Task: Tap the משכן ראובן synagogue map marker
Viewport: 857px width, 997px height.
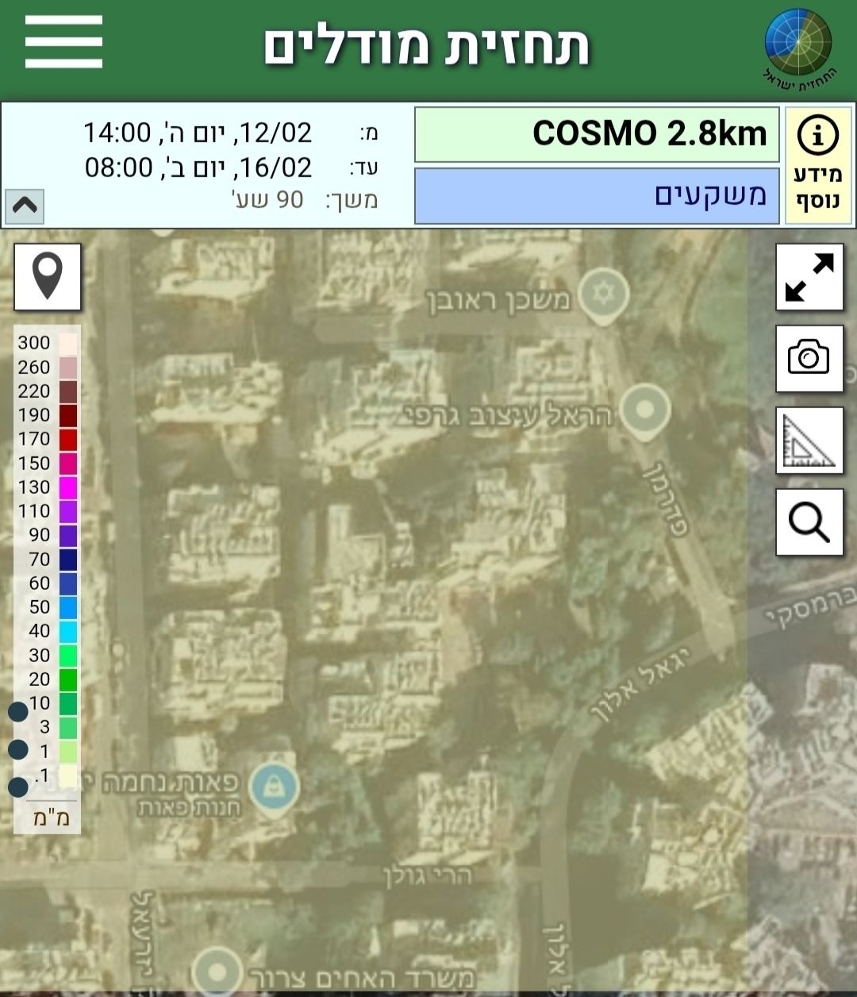Action: [604, 294]
